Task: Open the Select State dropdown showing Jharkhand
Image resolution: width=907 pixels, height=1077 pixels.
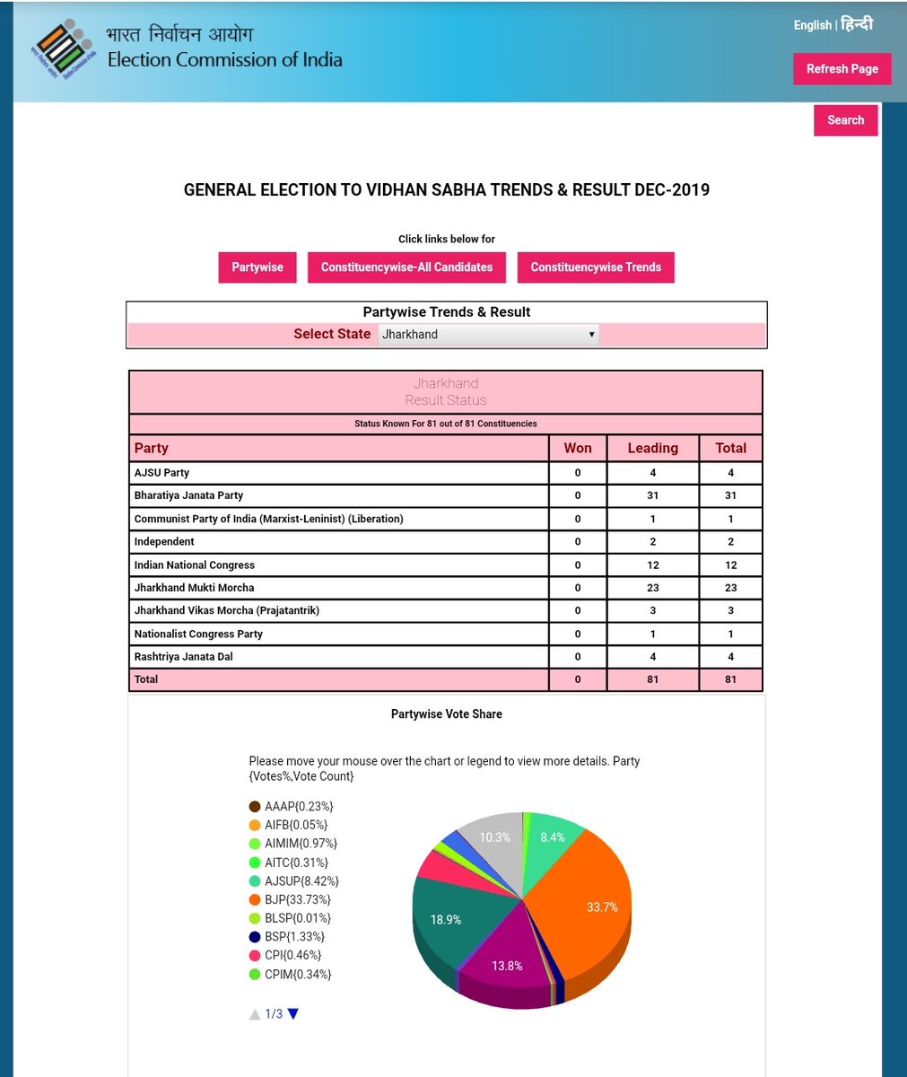Action: (488, 334)
